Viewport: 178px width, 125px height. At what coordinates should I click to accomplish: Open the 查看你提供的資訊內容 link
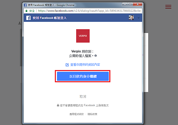pyautogui.click(x=85, y=65)
